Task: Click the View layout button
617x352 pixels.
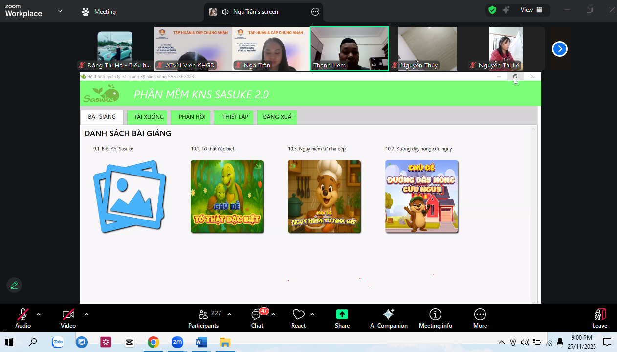Action: point(531,10)
